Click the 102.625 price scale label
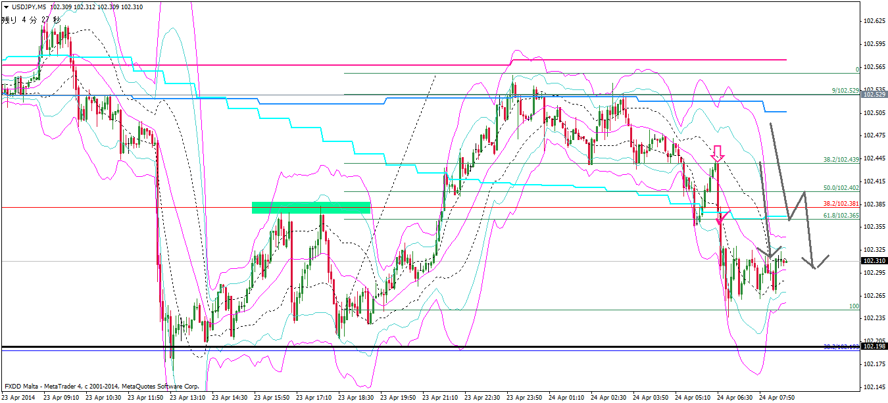This screenshot has height=403, width=888. (874, 21)
